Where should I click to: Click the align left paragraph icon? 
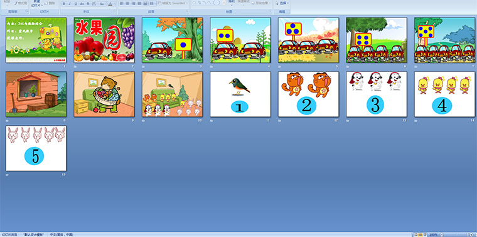pyautogui.click(x=121, y=3)
